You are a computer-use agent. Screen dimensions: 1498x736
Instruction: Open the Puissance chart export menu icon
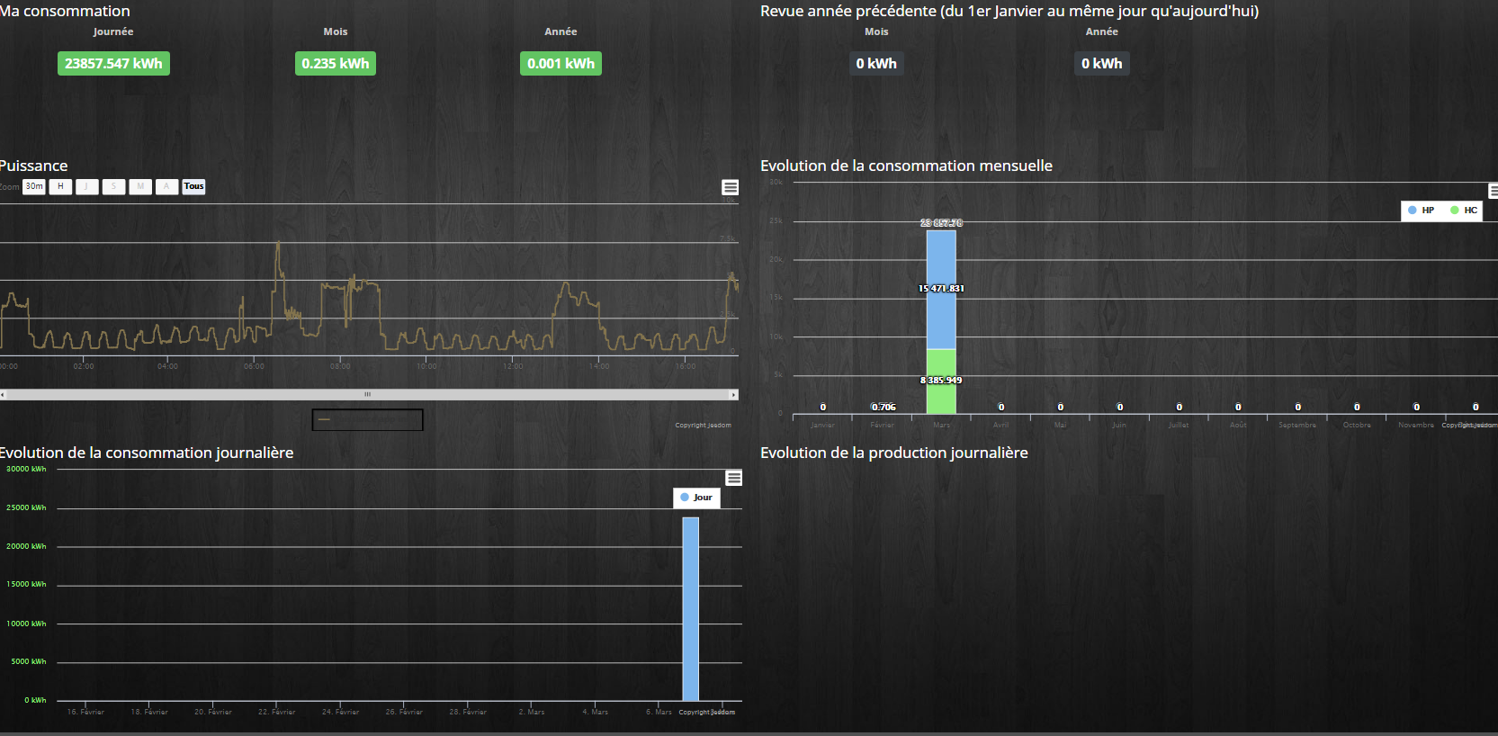tap(730, 187)
